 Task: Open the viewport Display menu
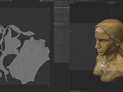click(82, 1)
